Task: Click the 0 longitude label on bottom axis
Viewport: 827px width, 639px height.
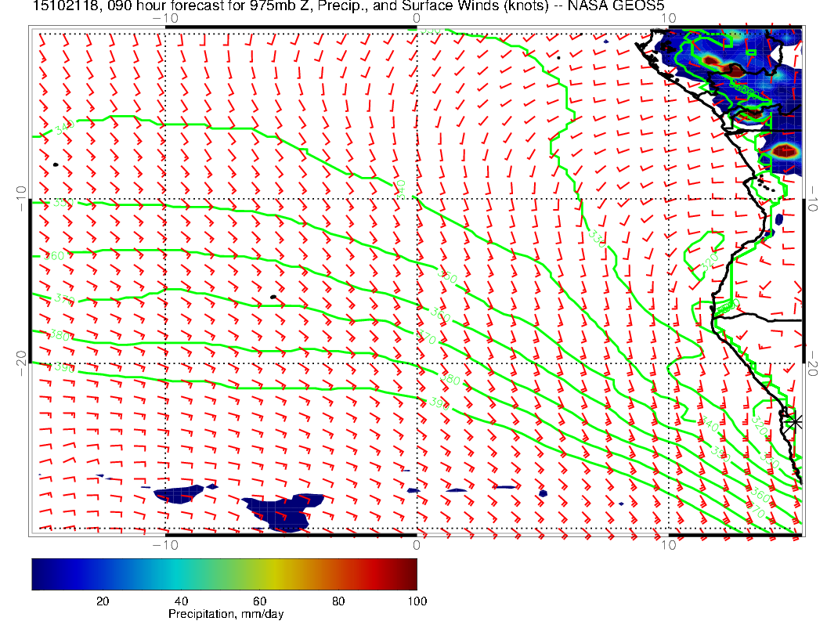Action: (x=417, y=544)
